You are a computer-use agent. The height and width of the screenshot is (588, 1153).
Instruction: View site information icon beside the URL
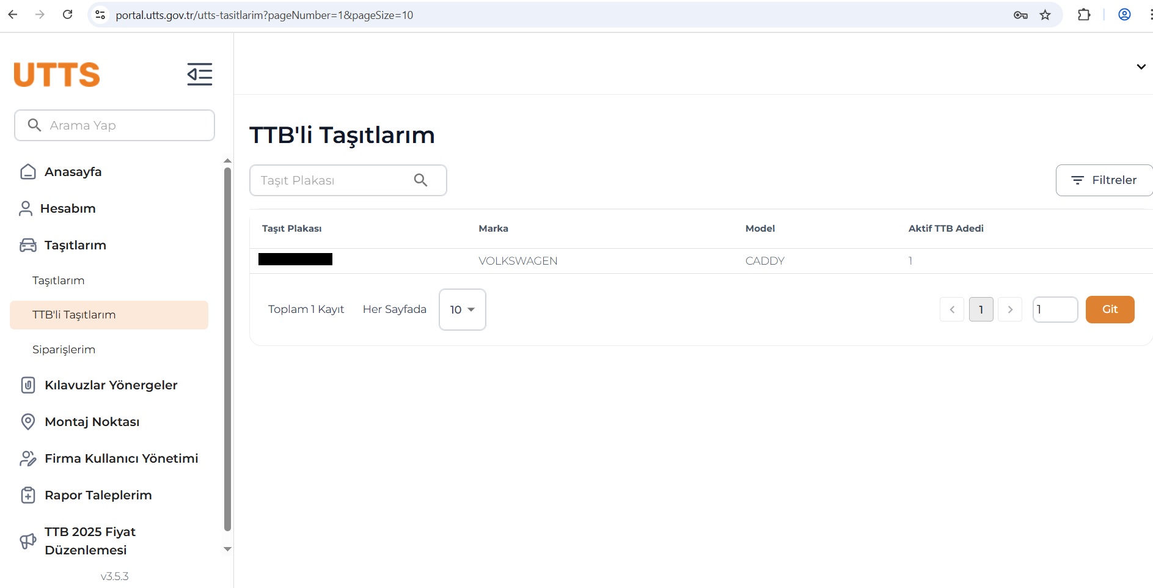(101, 15)
